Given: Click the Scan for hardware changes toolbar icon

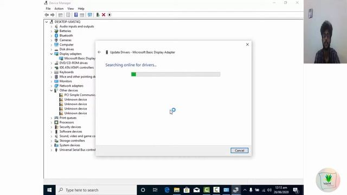Looking at the screenshot, I should tap(90, 15).
